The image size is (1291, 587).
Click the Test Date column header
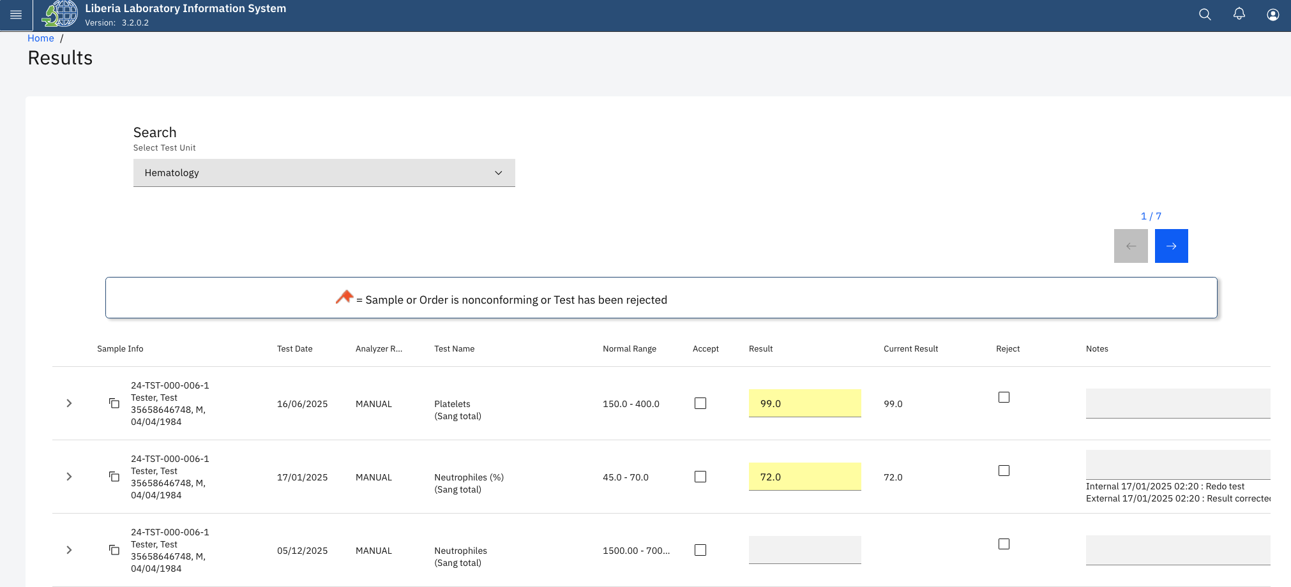point(295,349)
